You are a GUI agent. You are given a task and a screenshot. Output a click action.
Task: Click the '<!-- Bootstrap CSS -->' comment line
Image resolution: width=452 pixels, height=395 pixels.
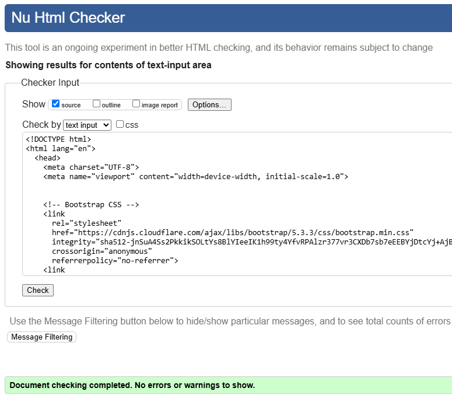coord(91,205)
